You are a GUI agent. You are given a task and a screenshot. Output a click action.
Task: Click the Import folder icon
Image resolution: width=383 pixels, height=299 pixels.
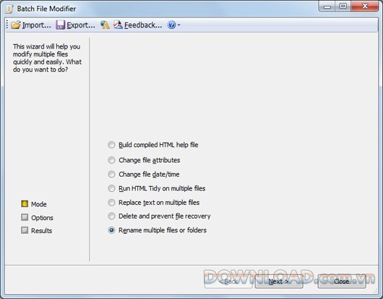point(16,25)
